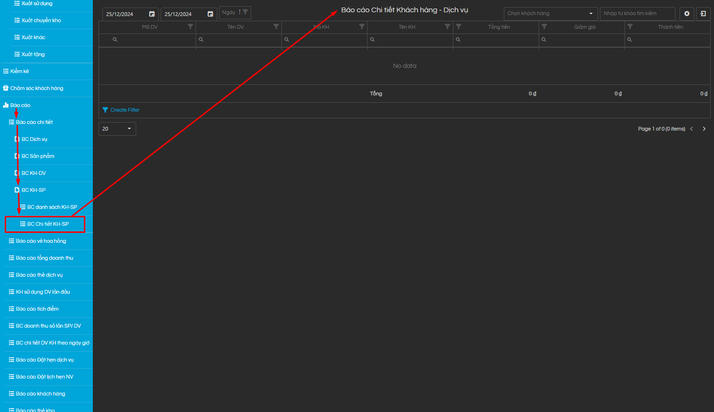Open the Tên DV column filter

(276, 27)
